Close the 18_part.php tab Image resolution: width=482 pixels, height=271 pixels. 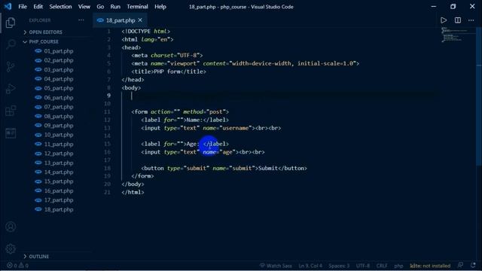click(140, 20)
